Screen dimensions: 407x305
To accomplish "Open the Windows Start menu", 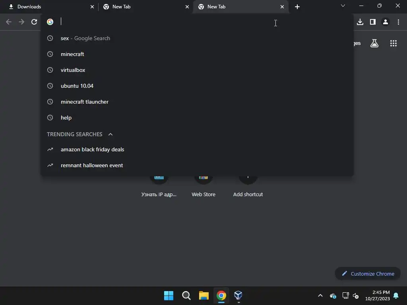I will (169, 295).
